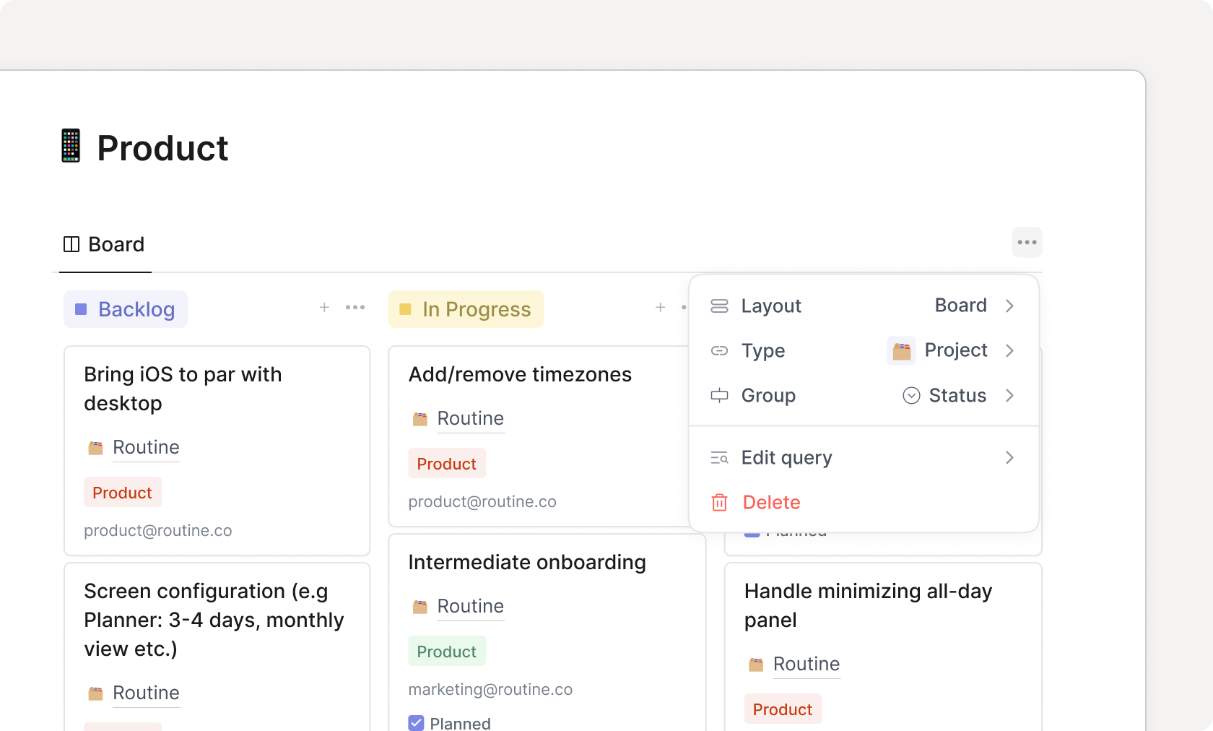Choose Delete from the view menu
Image resolution: width=1213 pixels, height=731 pixels.
864,503
